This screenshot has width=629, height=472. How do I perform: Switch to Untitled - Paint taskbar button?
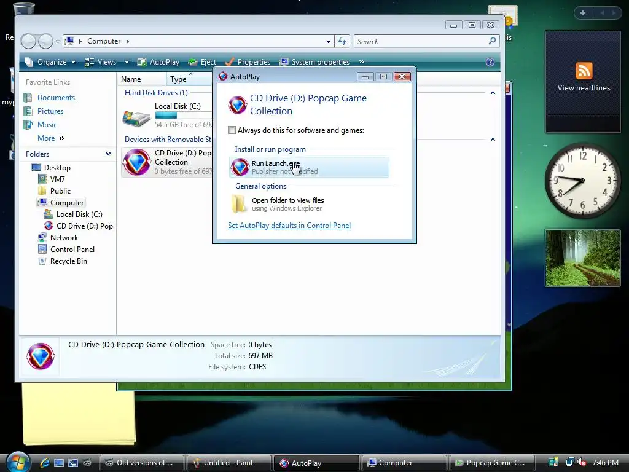228,463
